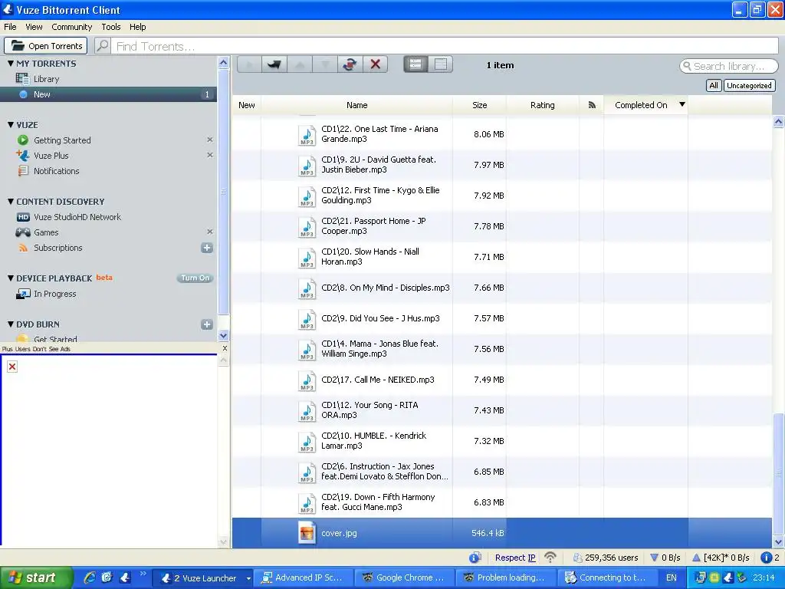Click the Search library field
The height and width of the screenshot is (589, 785).
[729, 66]
